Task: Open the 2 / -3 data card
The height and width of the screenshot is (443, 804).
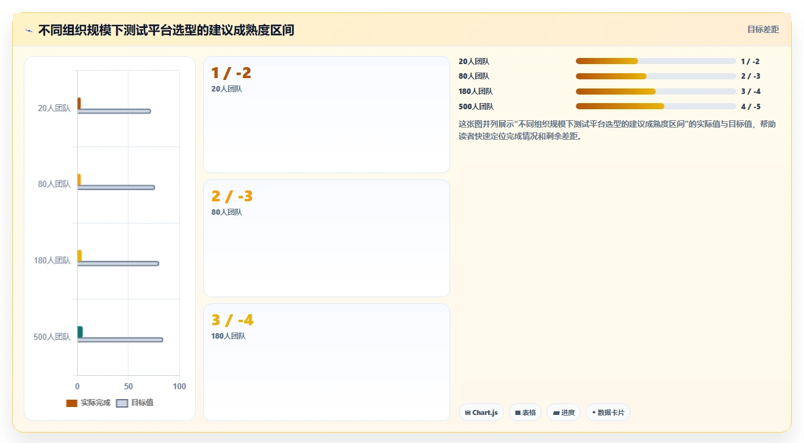Action: pyautogui.click(x=326, y=238)
